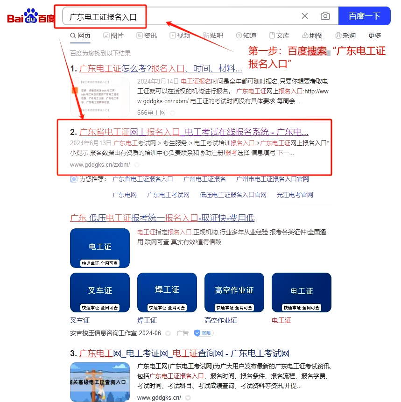The image size is (401, 402).
Task: Open the 资讯 tab
Action: [147, 35]
